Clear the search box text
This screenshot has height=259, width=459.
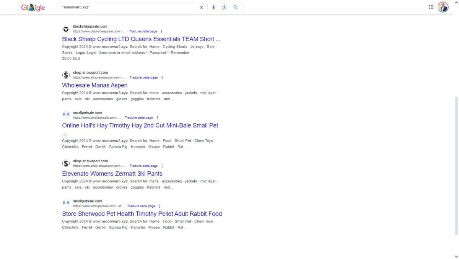pos(202,7)
